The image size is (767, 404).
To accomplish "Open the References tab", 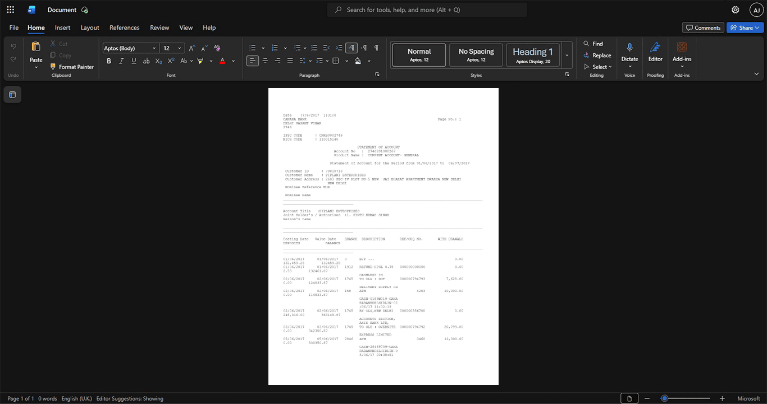I will click(124, 27).
